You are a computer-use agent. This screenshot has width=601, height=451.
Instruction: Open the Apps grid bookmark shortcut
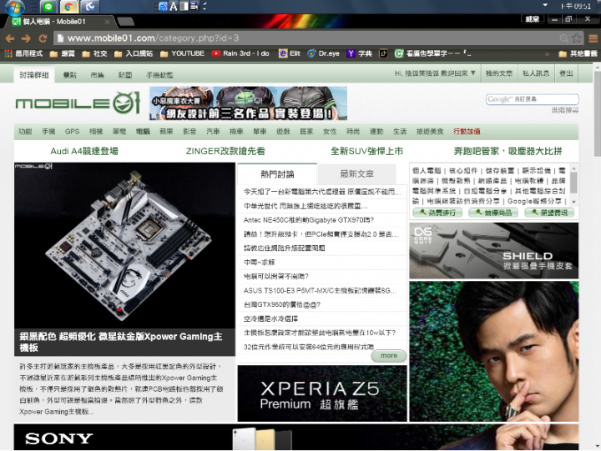[23, 53]
